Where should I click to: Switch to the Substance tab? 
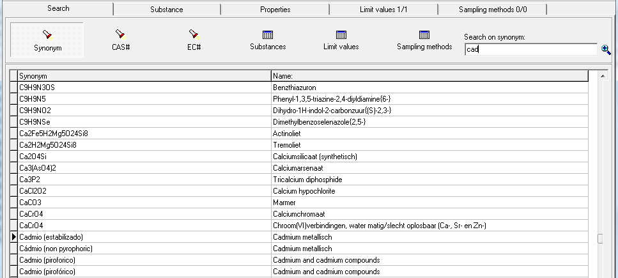tap(166, 10)
